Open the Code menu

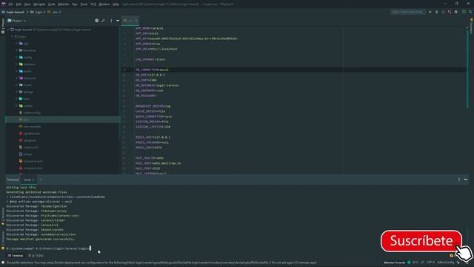click(x=52, y=4)
